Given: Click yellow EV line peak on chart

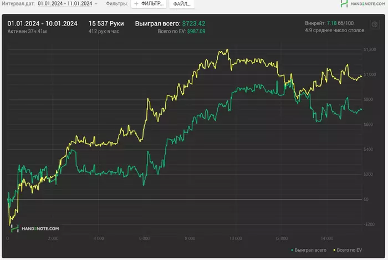Looking at the screenshot, I should [x=227, y=50].
